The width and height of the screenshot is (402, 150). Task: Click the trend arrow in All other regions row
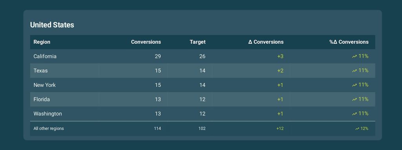point(357,129)
